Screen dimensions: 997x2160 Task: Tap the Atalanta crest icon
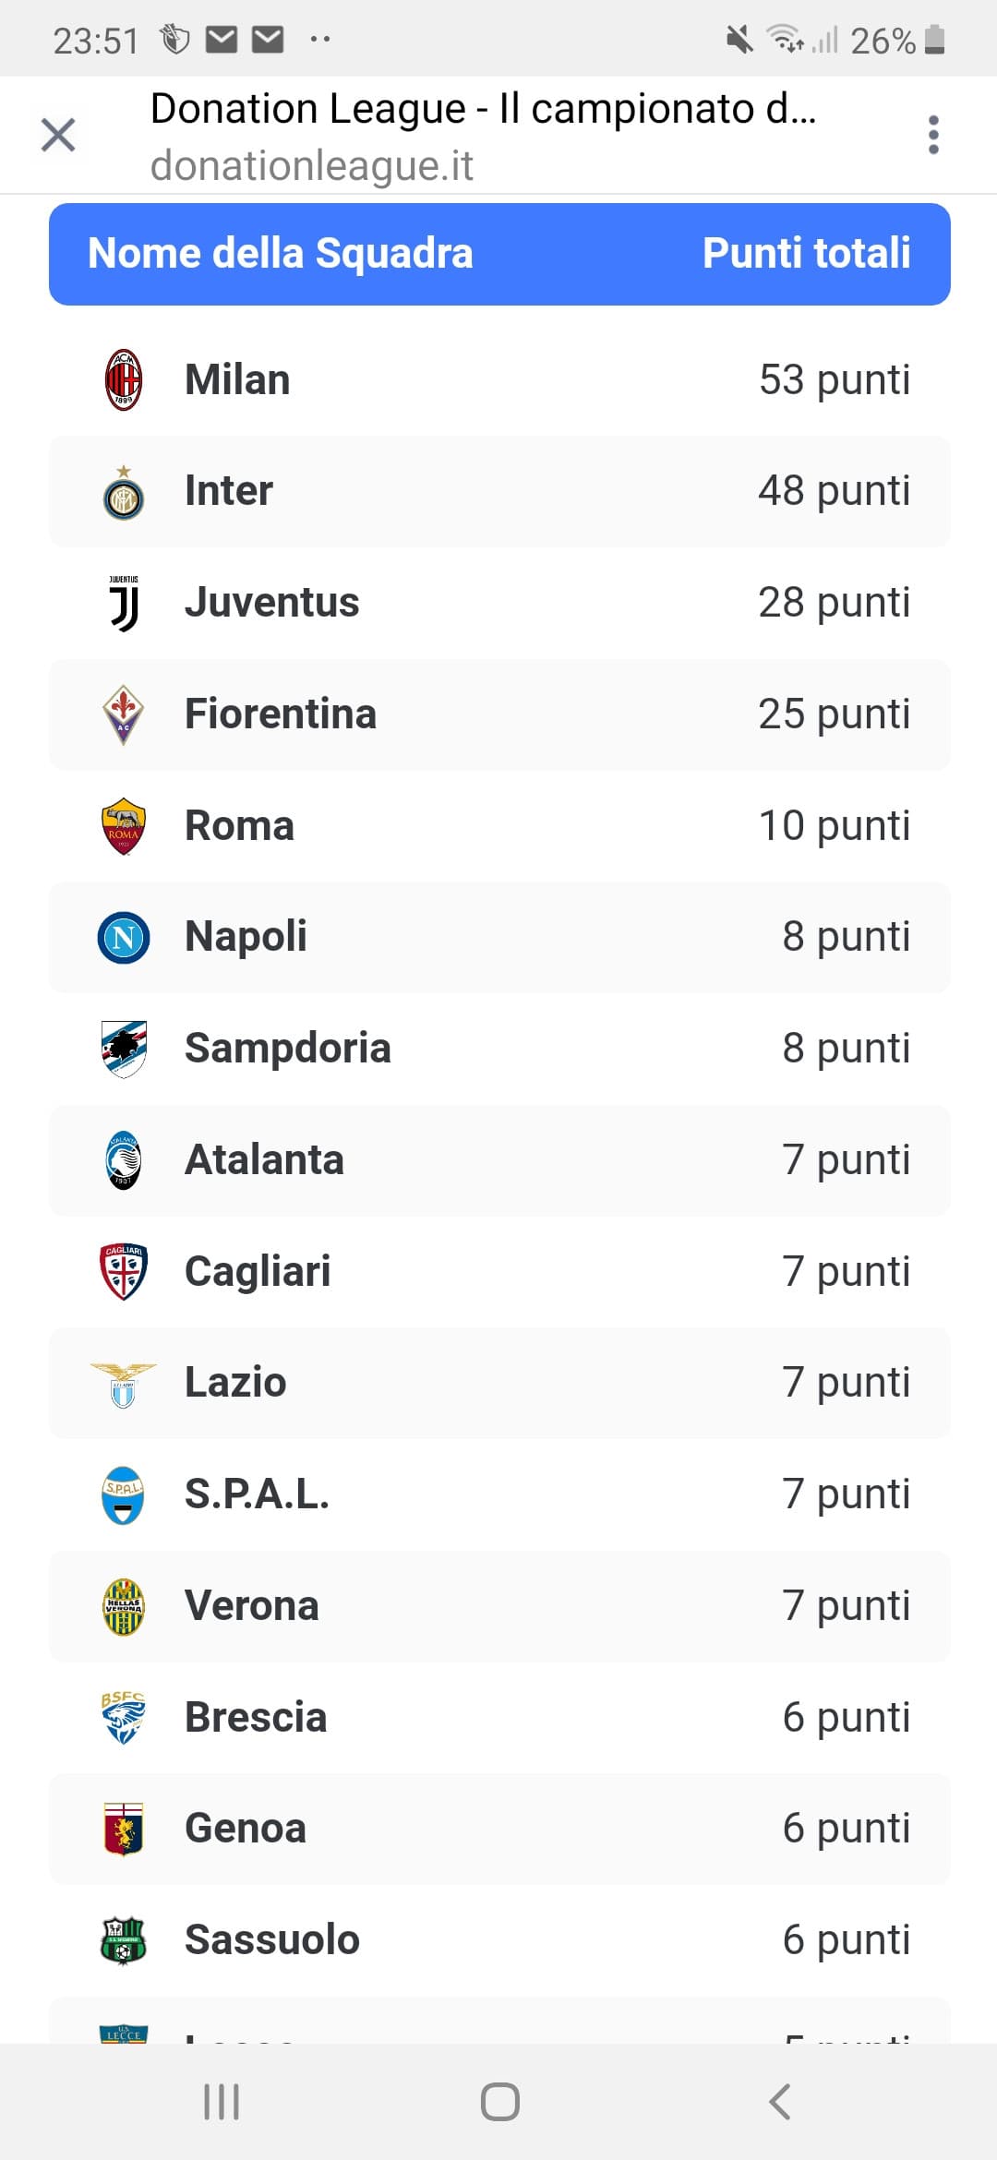click(123, 1160)
